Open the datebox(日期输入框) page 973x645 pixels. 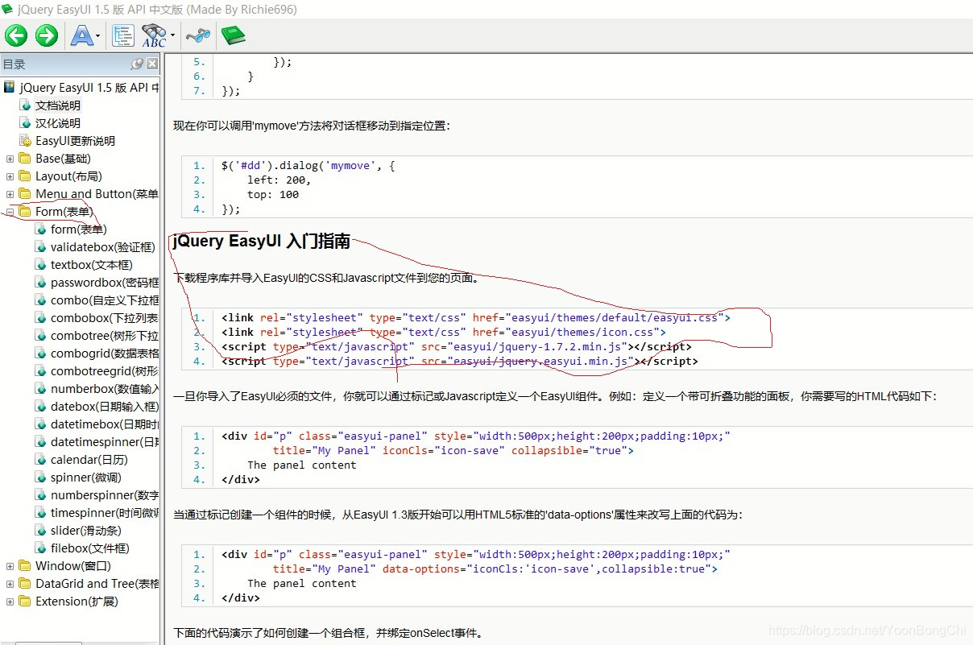(105, 407)
